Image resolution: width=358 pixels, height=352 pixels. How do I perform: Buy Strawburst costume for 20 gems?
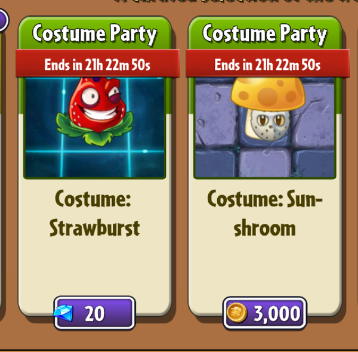[x=95, y=313]
